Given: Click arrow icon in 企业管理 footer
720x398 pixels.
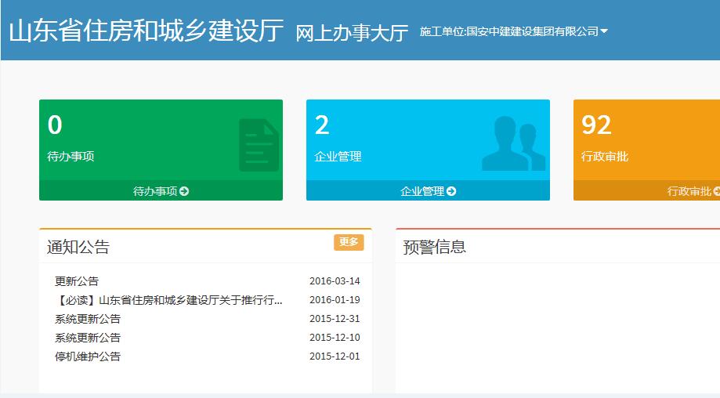Looking at the screenshot, I should click(451, 191).
